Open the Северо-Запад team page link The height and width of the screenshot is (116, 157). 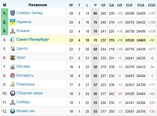point(30,13)
